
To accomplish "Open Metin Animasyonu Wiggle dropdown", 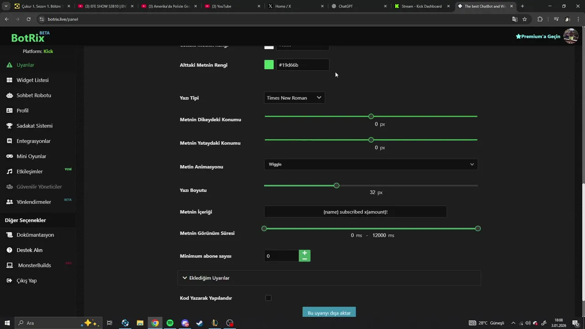I will pos(371,164).
